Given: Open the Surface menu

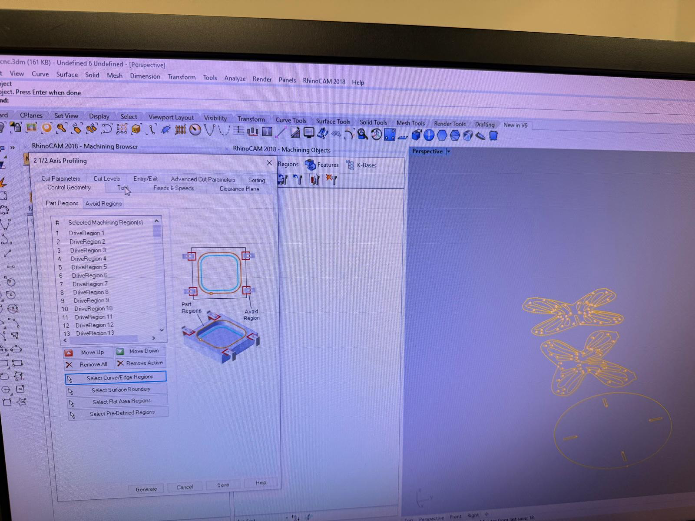Looking at the screenshot, I should (67, 74).
